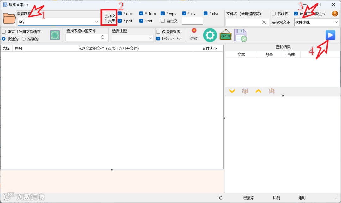Click the magnifier in 查找表格中的文件 field

pyautogui.click(x=104, y=37)
